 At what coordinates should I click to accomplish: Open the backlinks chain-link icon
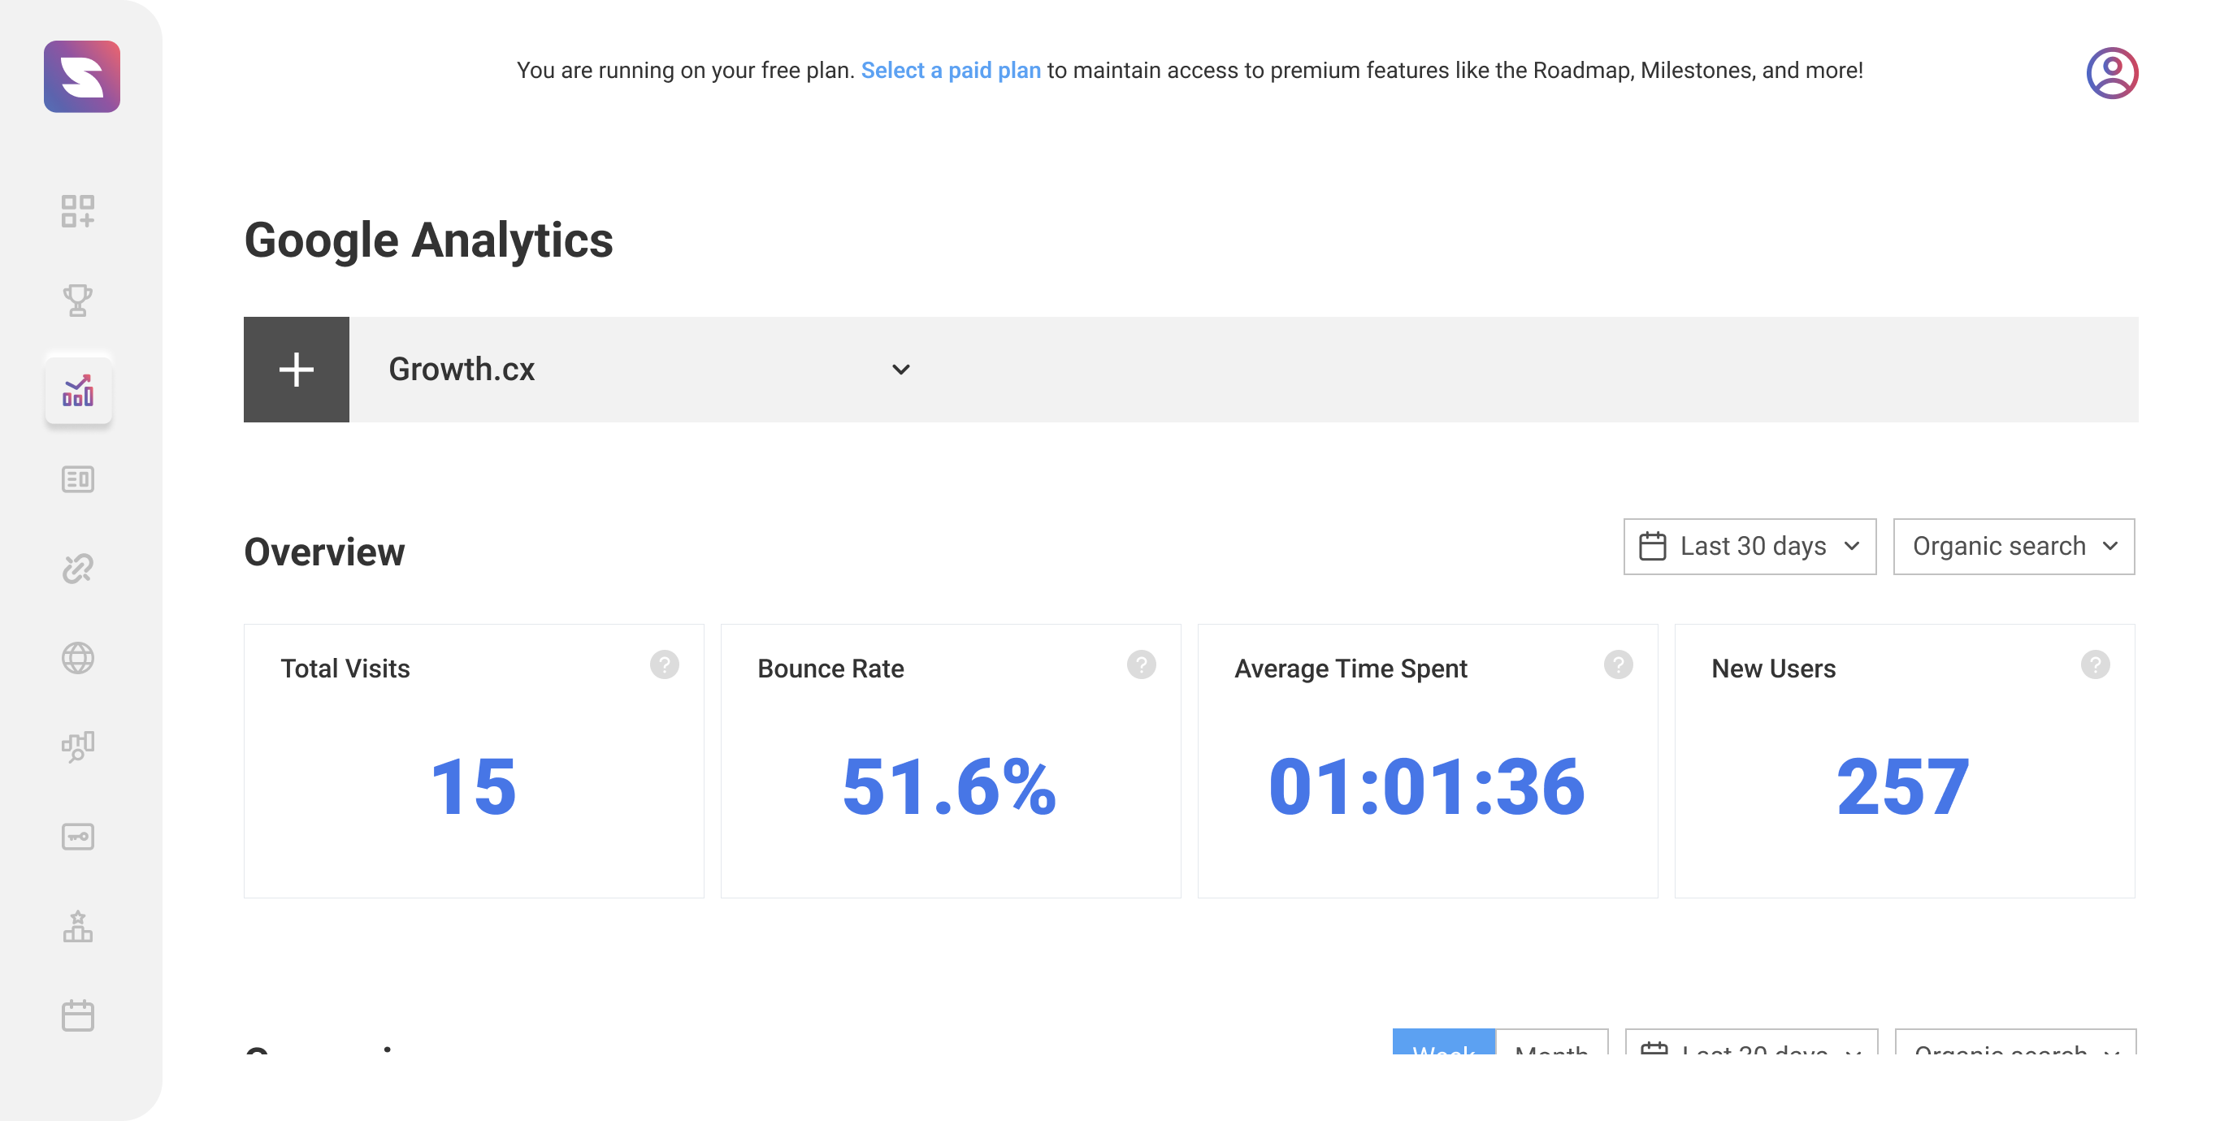click(77, 569)
